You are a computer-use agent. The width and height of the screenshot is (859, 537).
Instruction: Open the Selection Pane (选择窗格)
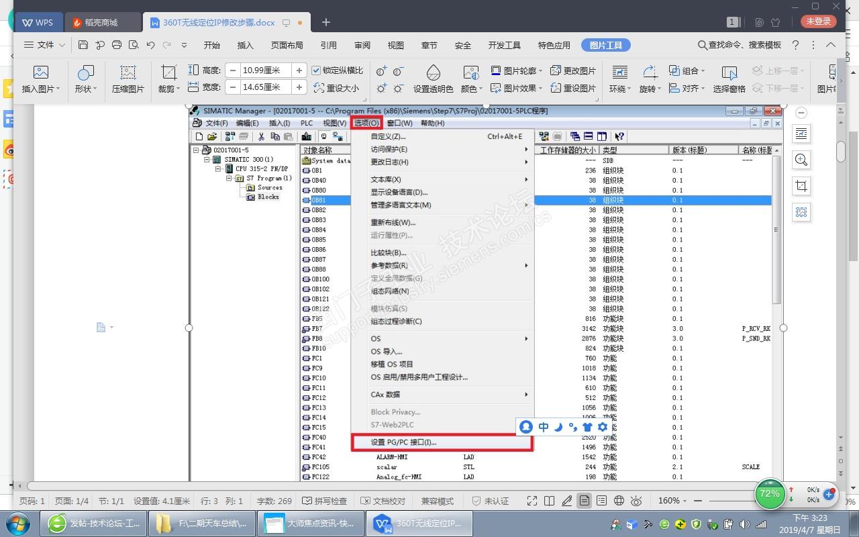point(729,79)
